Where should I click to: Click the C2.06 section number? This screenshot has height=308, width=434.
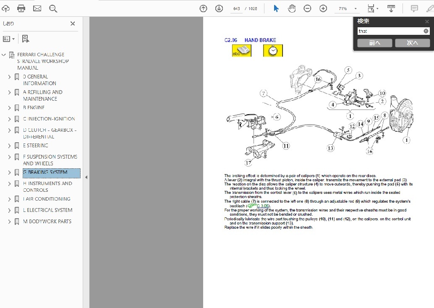click(230, 40)
